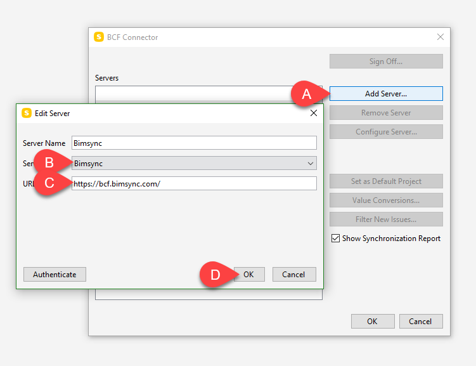Click Remove Server button
Screen dimensions: 476x366
click(x=386, y=113)
